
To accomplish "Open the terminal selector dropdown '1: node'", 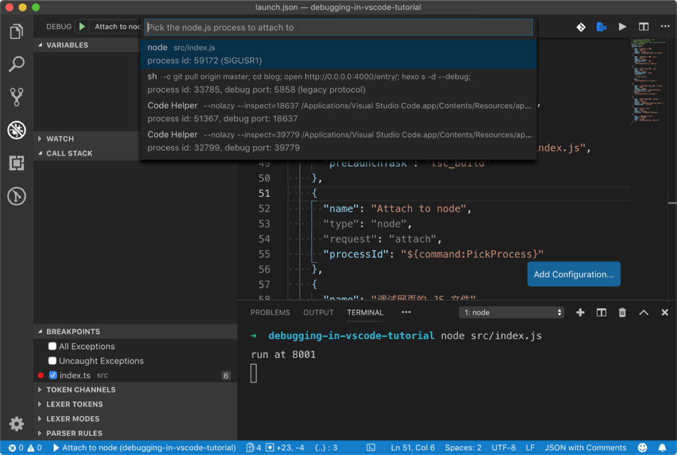I will tap(512, 312).
